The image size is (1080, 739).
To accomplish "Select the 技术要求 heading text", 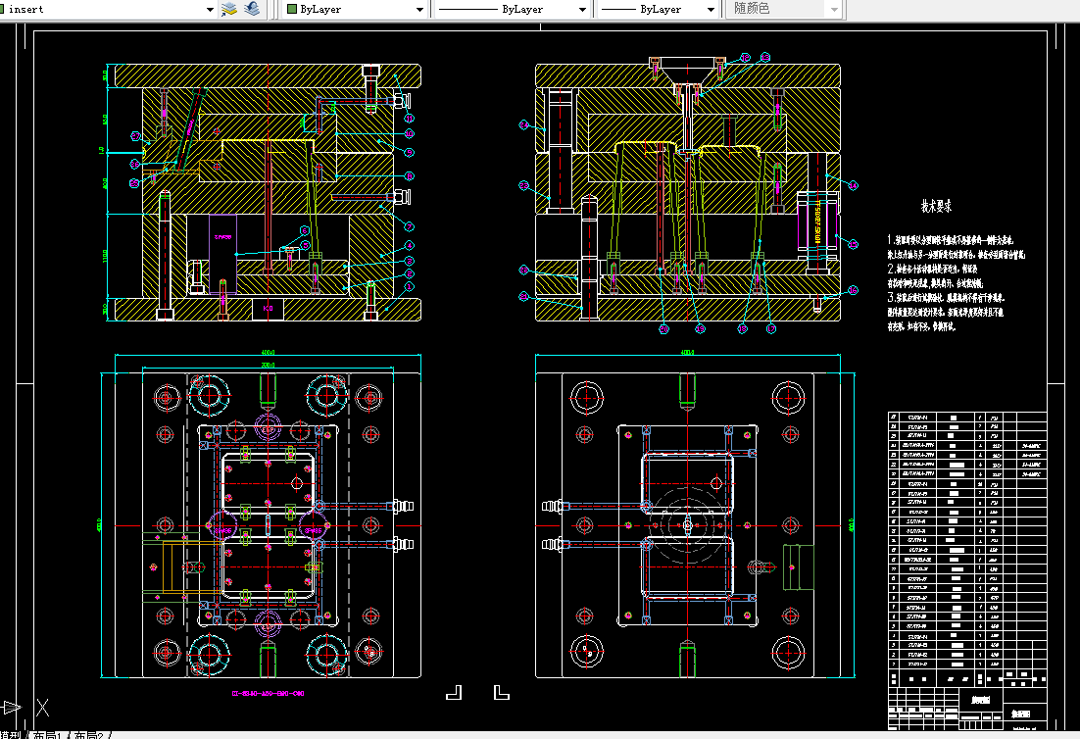I will [x=936, y=205].
